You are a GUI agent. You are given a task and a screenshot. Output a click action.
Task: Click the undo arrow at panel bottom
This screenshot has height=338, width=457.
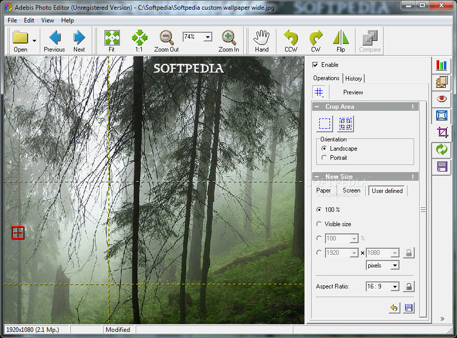[x=394, y=308]
